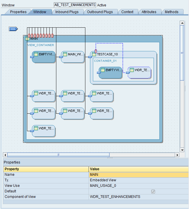Switch to the Methods tab
The width and height of the screenshot is (189, 209).
click(172, 12)
